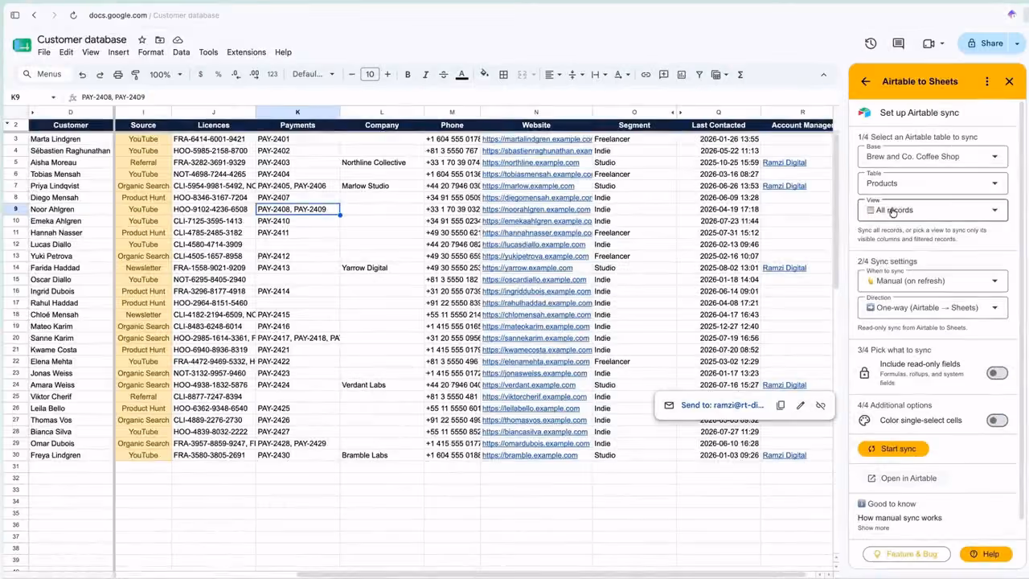
Task: Edit the link with the pencil icon
Action: coord(801,405)
